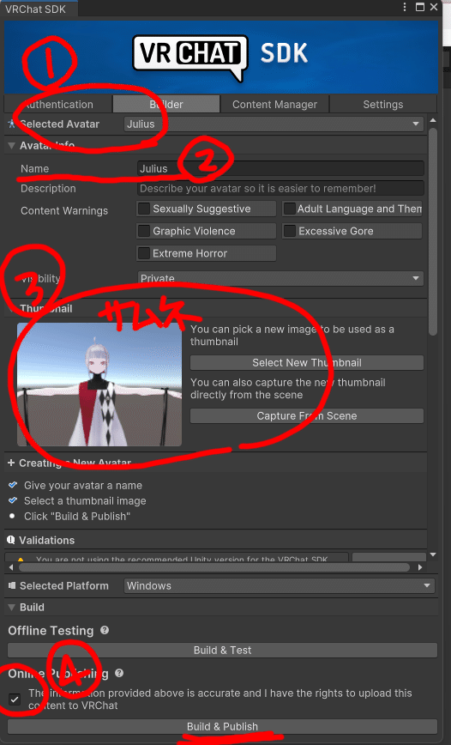Viewport: 451px width, 745px height.
Task: Enable Excessive Gore content warning
Action: [289, 231]
